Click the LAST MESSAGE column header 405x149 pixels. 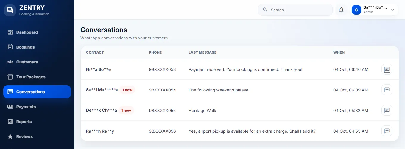click(202, 52)
